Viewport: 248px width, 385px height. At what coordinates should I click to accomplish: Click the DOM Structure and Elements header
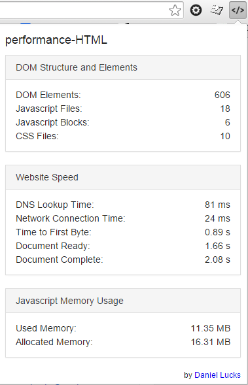[123, 67]
